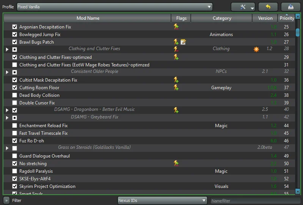Viewport: 303px width, 205px height.
Task: Click the Visuals category of Skyrim Project Optimization
Action: (x=221, y=186)
